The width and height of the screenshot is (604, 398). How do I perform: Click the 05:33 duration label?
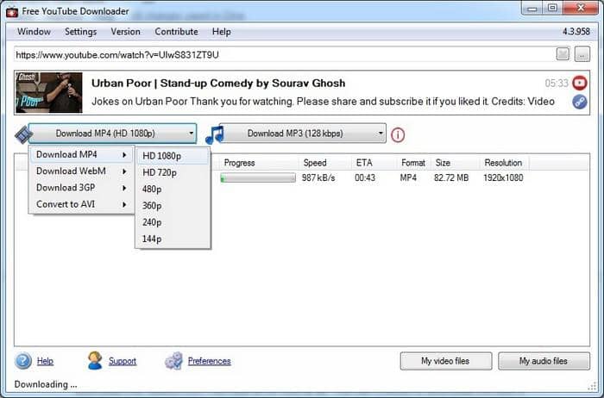(x=557, y=83)
